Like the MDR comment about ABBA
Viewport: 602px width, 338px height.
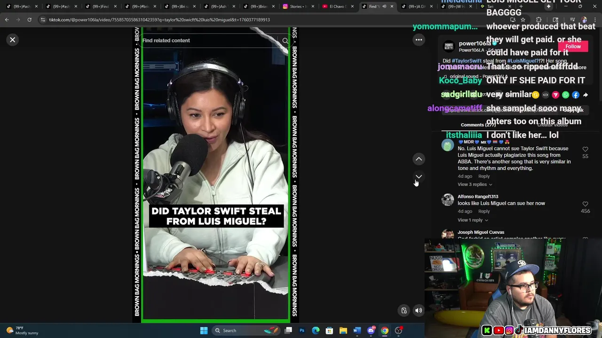point(585,149)
